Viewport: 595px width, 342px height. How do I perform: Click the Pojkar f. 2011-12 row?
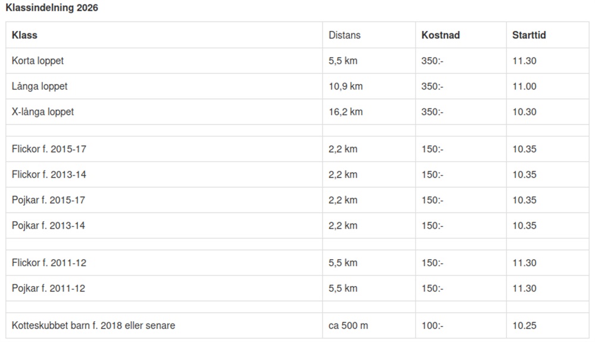tap(48, 288)
